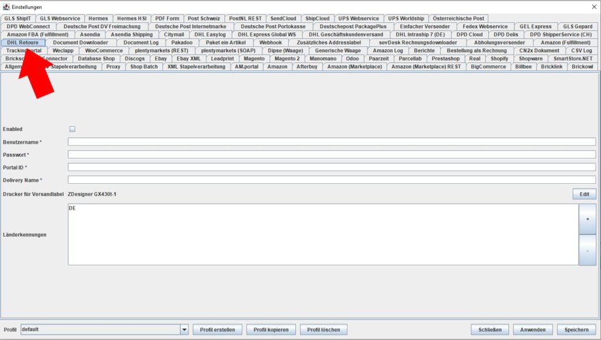Image resolution: width=601 pixels, height=340 pixels.
Task: Open the PostNL REST tab
Action: [x=245, y=18]
